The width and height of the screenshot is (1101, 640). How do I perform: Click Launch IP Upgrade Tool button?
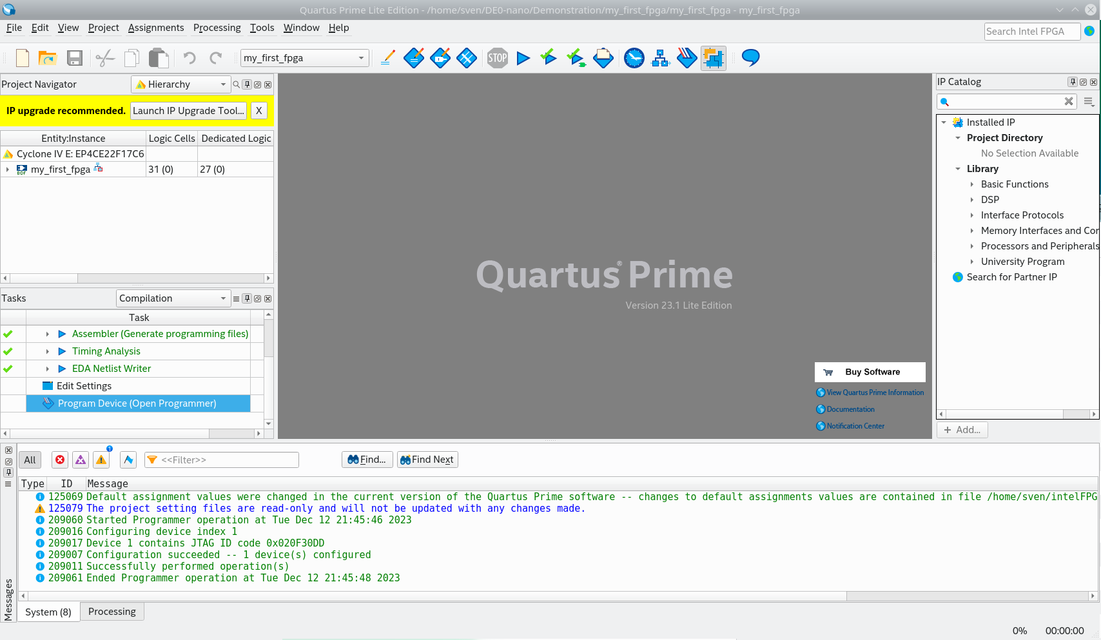pos(189,111)
